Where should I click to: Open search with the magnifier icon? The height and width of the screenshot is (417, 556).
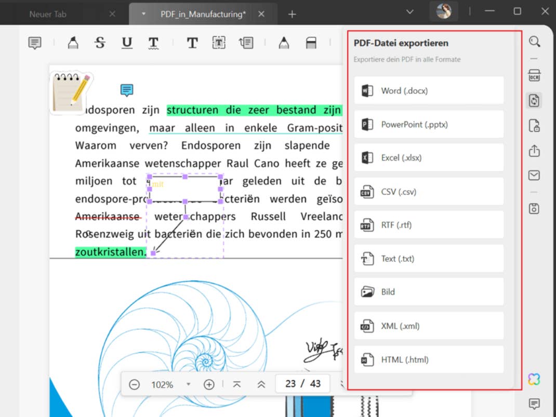pos(534,42)
